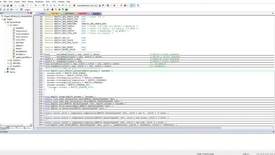275x155 pixels.
Task: Open the Peripherals menu
Action: point(39,2)
